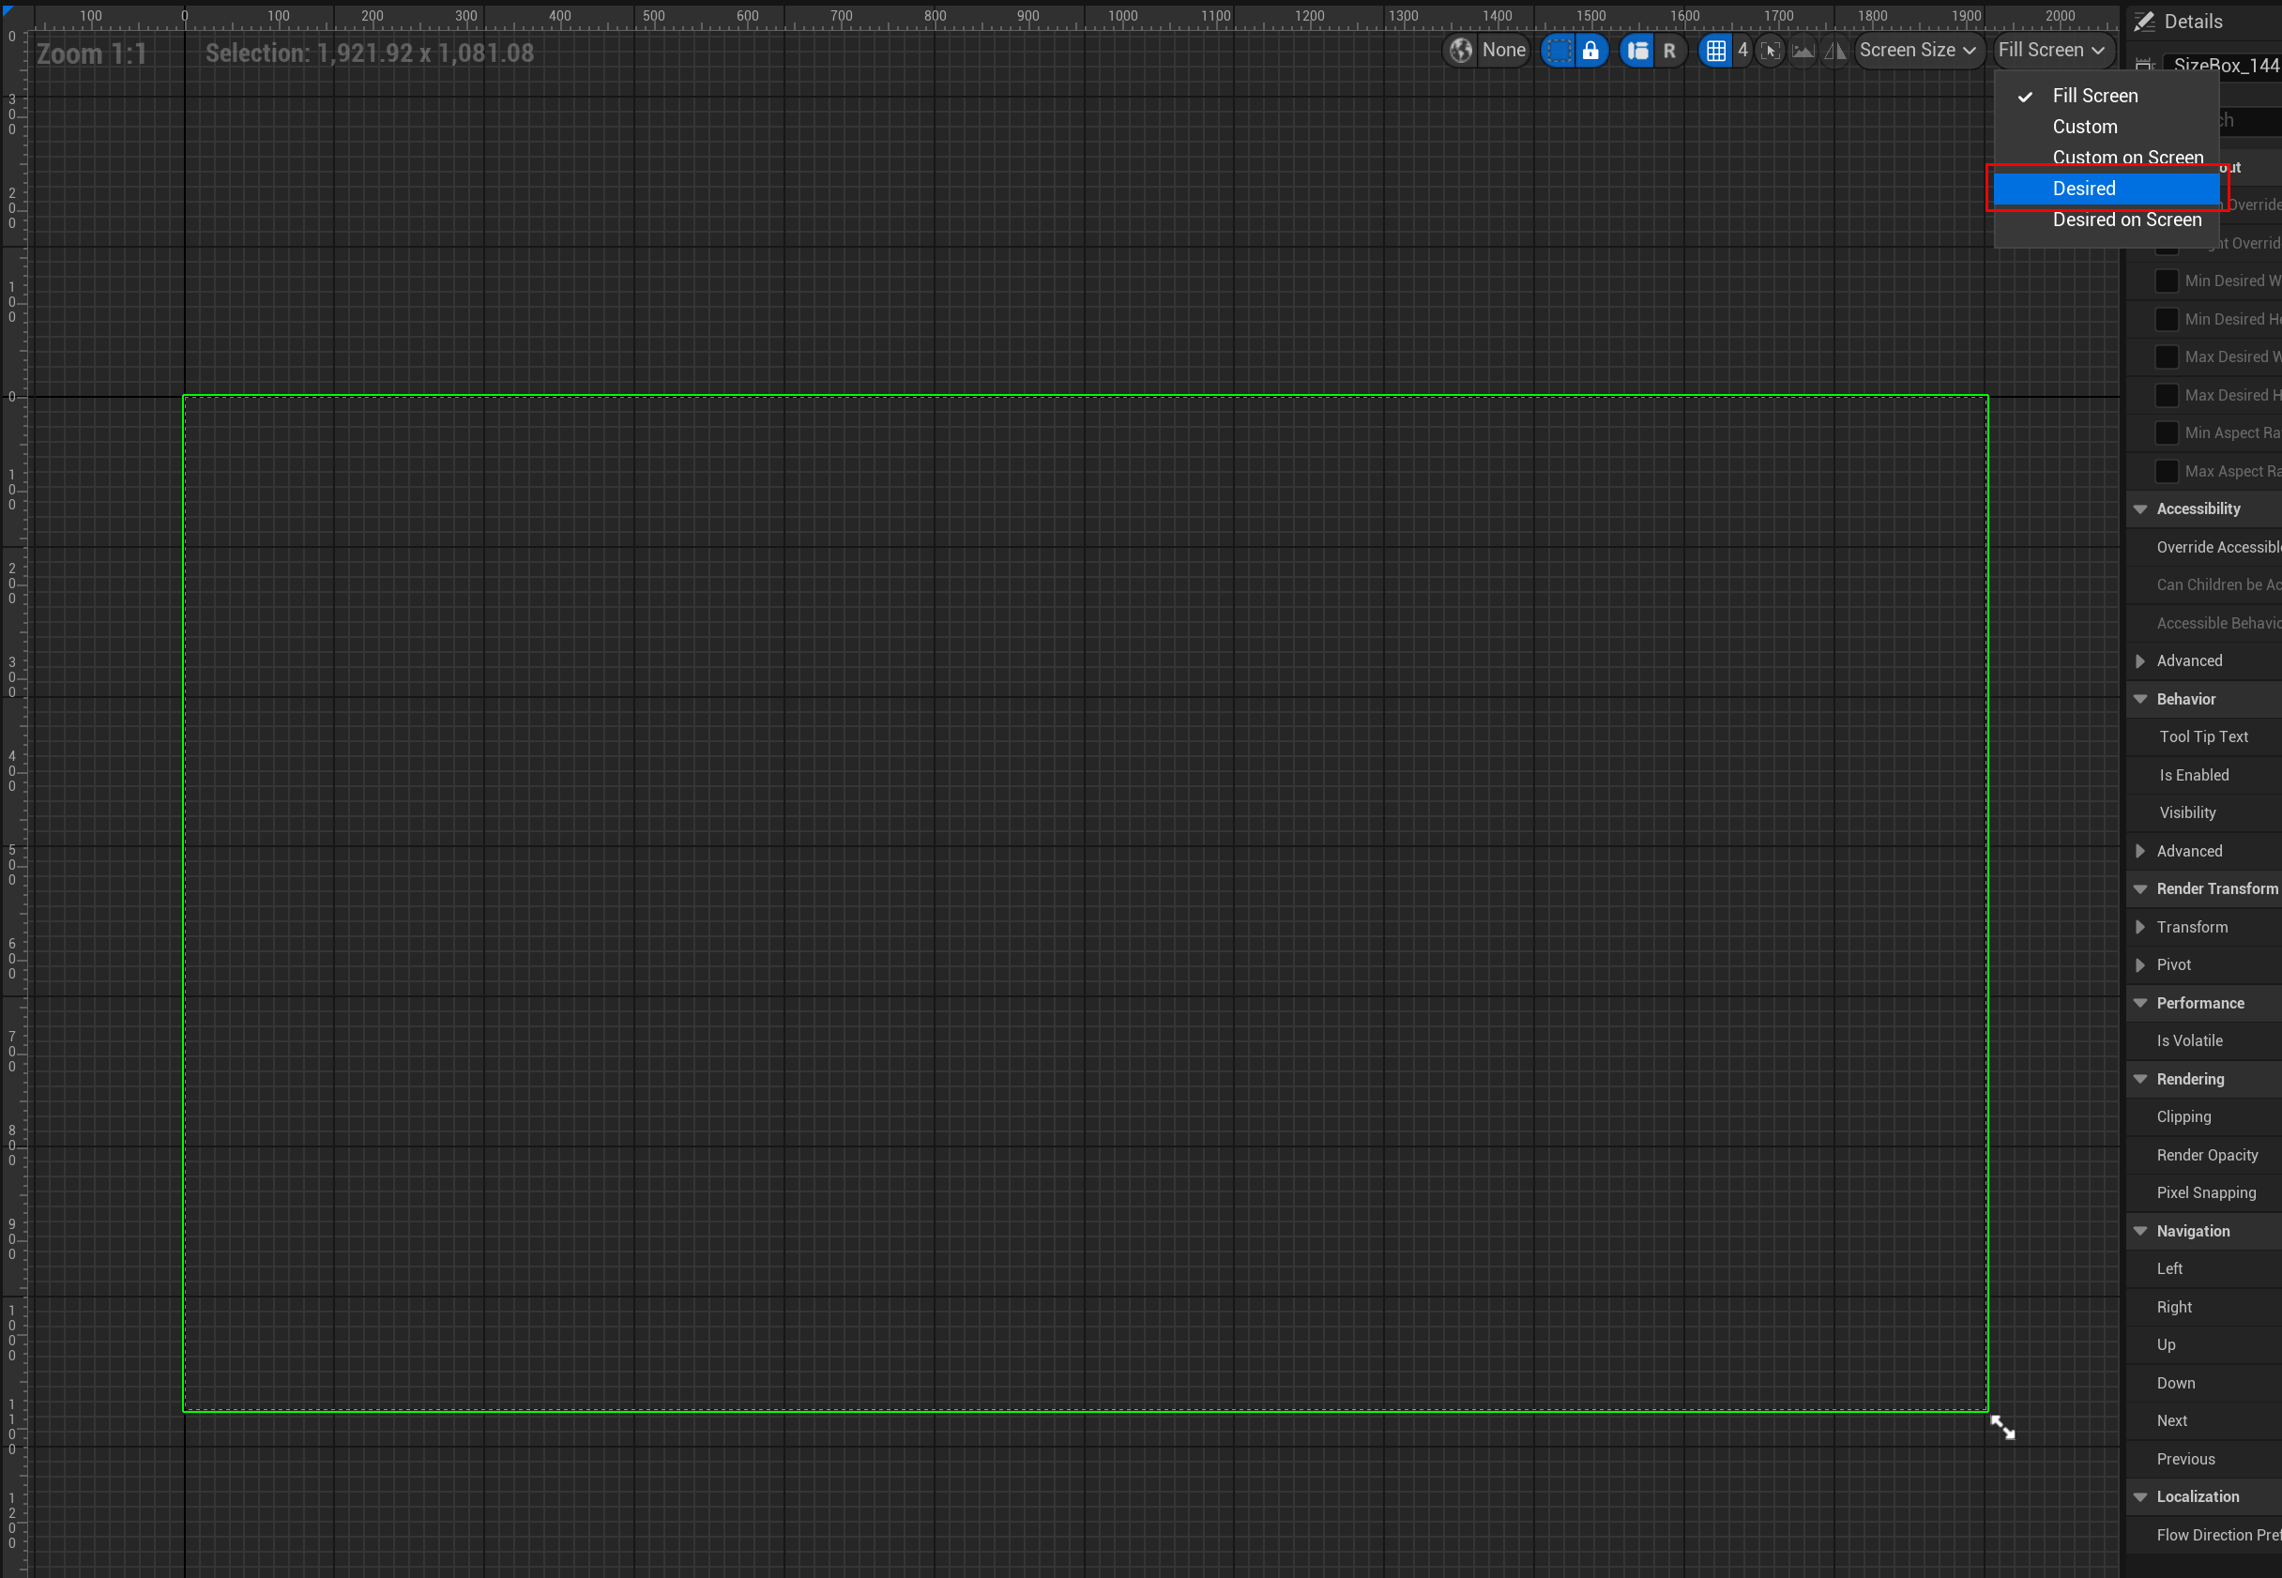Enable the Max Desired Height checkbox
The height and width of the screenshot is (1578, 2282).
point(2166,396)
